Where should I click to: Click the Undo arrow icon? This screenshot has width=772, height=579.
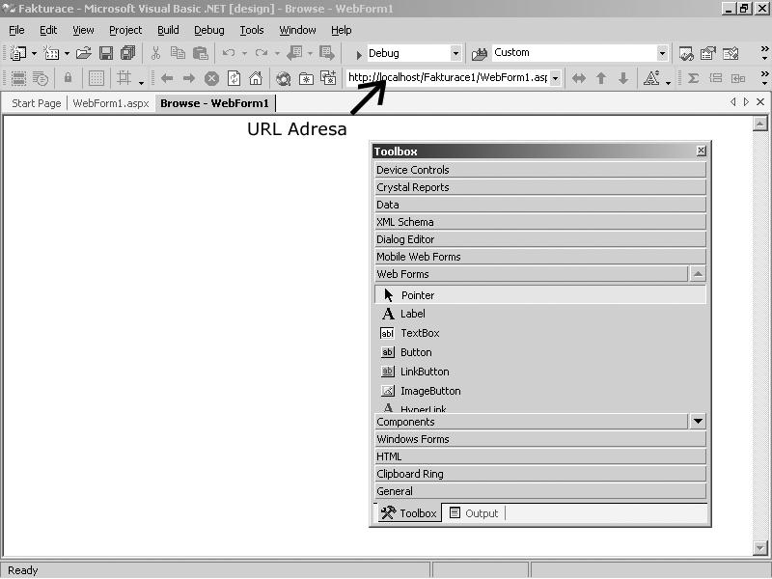tap(229, 53)
